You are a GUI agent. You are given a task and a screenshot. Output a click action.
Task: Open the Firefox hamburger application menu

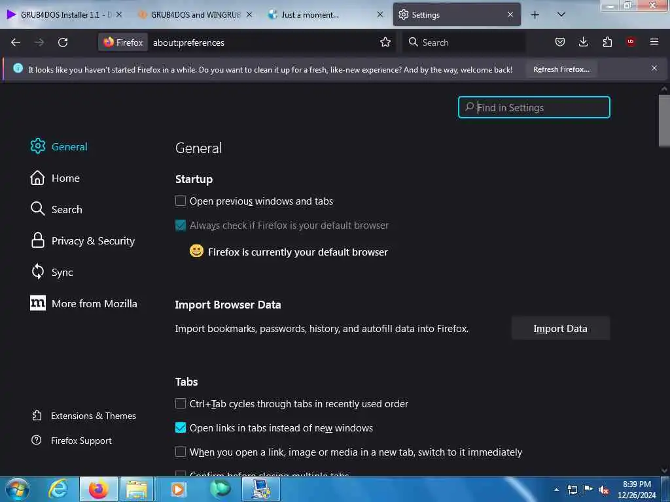(654, 42)
